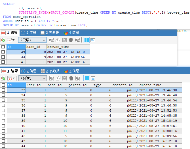Check row with create_time 13:46:38 in lower grid
This screenshot has width=190, height=149.
pos(3,90)
